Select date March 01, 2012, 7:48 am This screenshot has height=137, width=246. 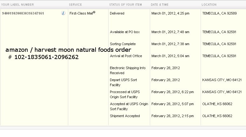pyautogui.click(x=170, y=32)
